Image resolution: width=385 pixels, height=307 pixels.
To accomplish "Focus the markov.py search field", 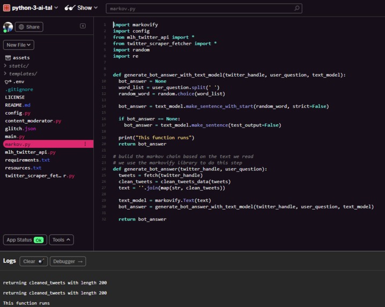I will (x=204, y=9).
